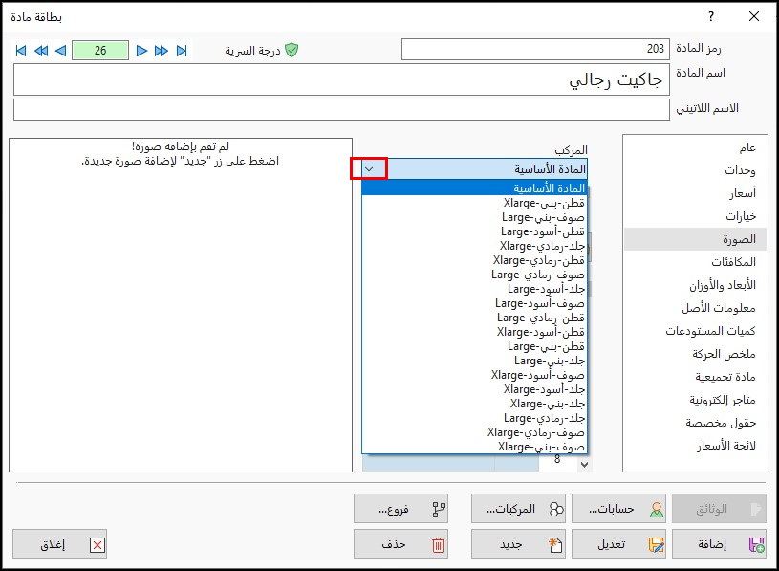Open the خيارات tab

tap(695, 215)
